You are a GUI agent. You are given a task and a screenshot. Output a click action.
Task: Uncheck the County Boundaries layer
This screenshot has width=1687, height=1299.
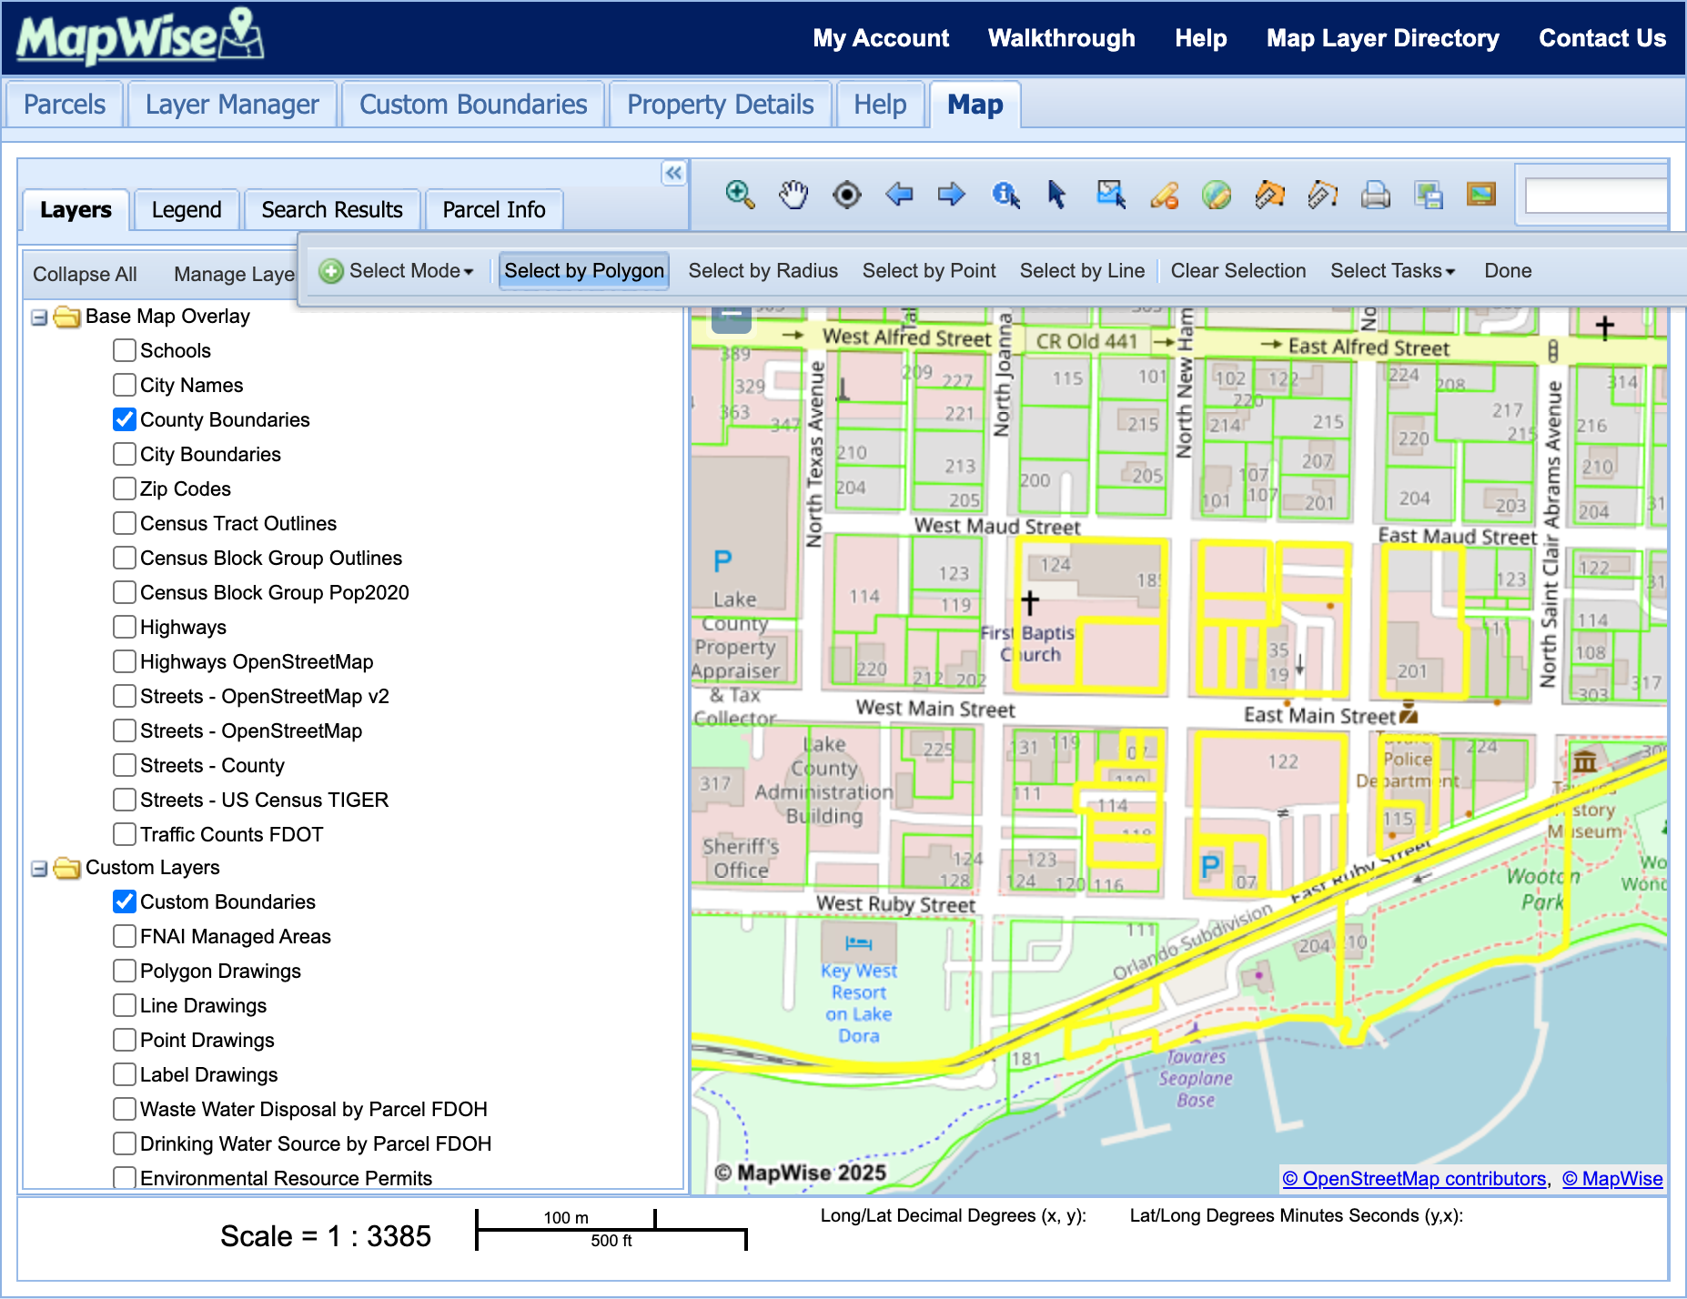(x=125, y=419)
